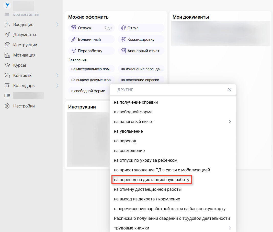273x232 pixels.
Task: Open Настройки gear icon
Action: pos(7,106)
